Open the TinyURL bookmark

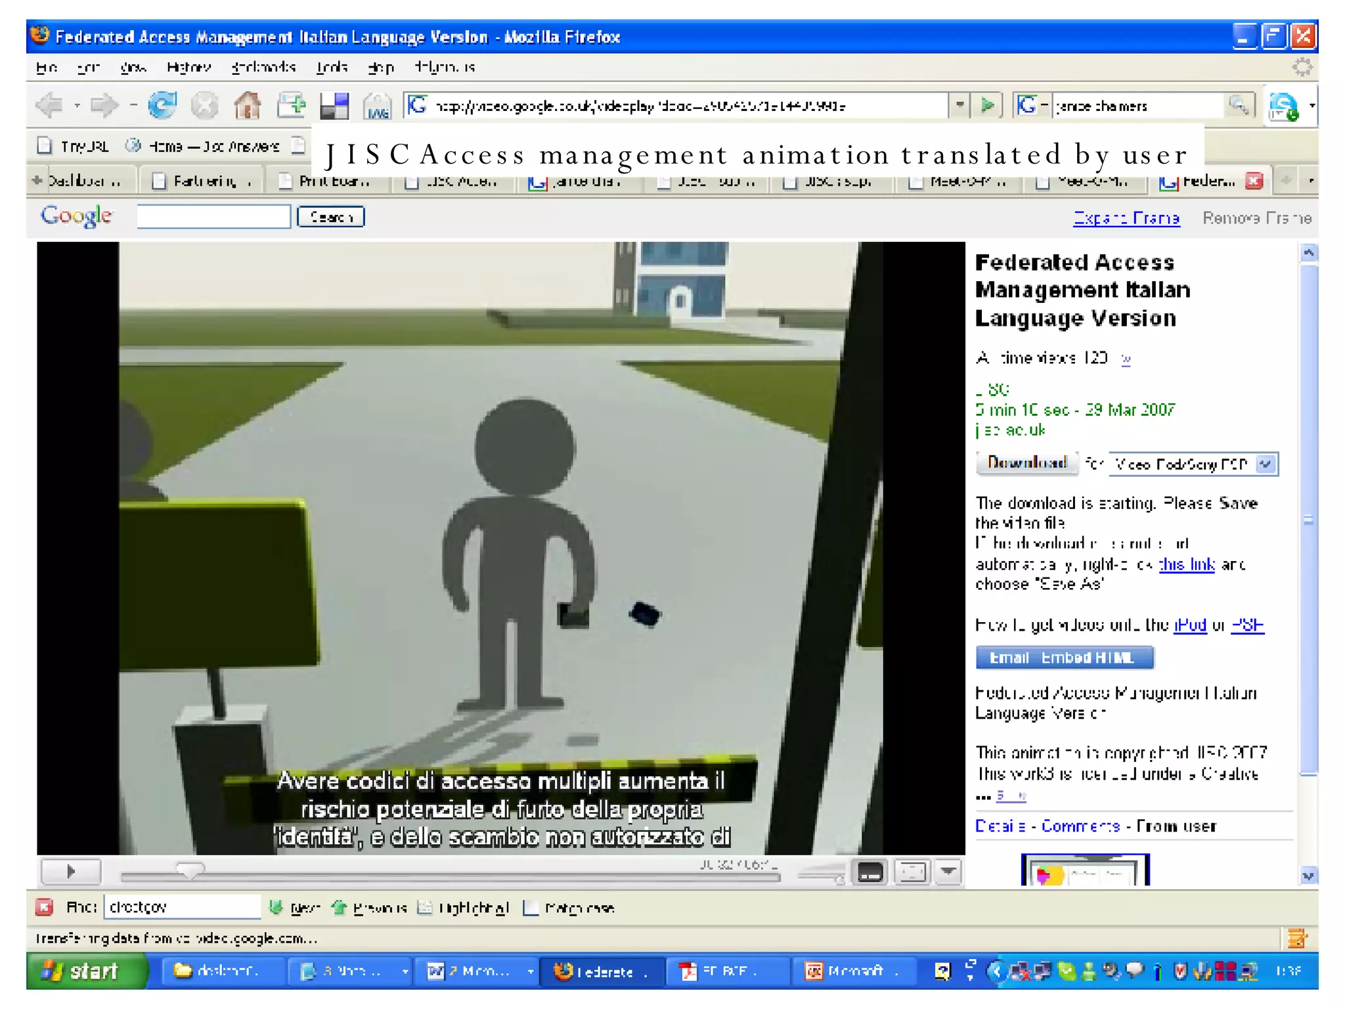73,146
